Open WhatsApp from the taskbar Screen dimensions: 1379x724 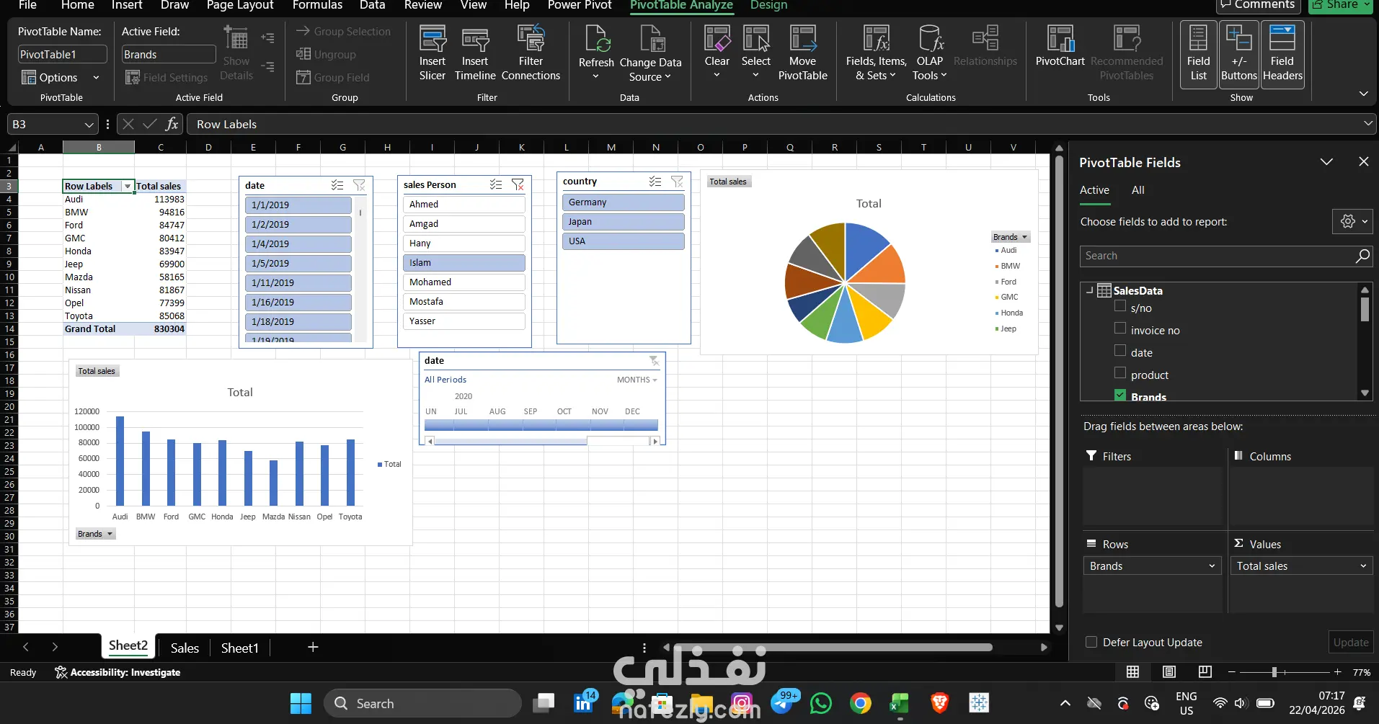821,703
